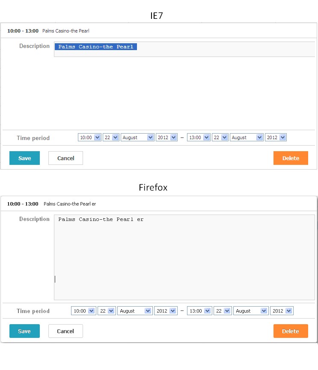This screenshot has height=370, width=318.
Task: Click Save button in IE7 panel
Action: (24, 158)
